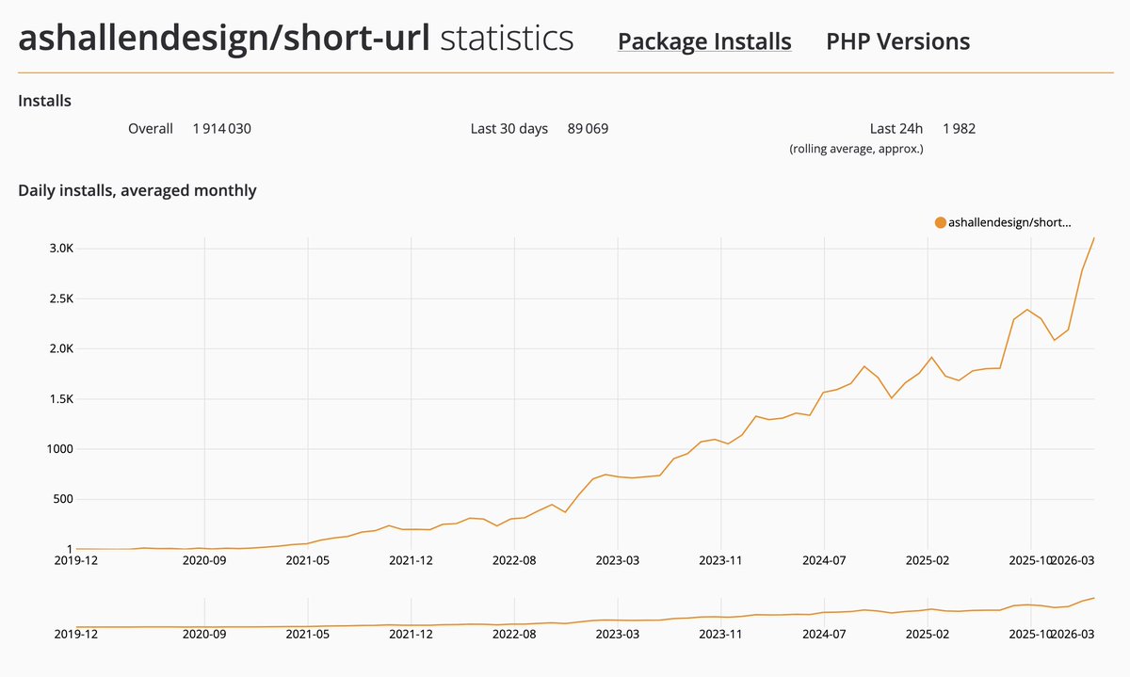Click the 2025-02 label on main chart axis
The height and width of the screenshot is (677, 1130).
click(928, 560)
